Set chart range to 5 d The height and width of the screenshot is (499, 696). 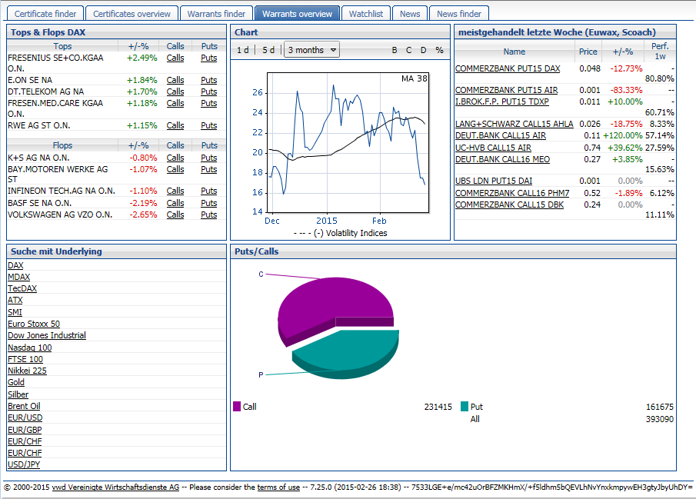click(268, 50)
